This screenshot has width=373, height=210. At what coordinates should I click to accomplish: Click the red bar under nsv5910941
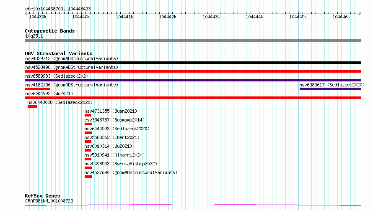coord(88,159)
